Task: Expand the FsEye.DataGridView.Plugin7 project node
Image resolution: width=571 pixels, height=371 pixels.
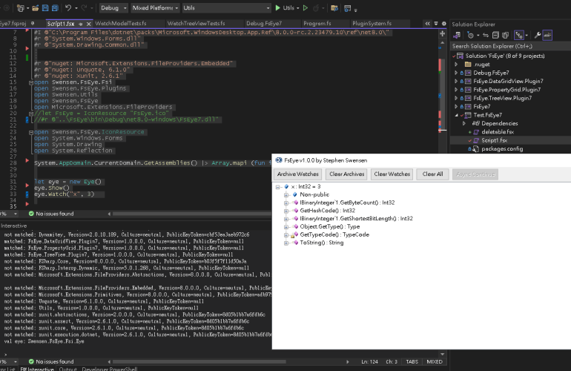Action: [456, 81]
